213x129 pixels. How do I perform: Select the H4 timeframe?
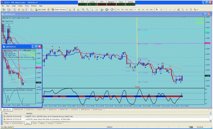pos(139,10)
